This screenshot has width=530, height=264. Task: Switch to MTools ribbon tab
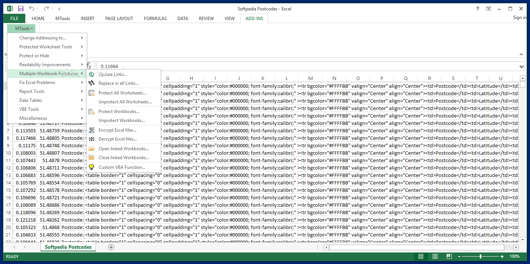(62, 19)
